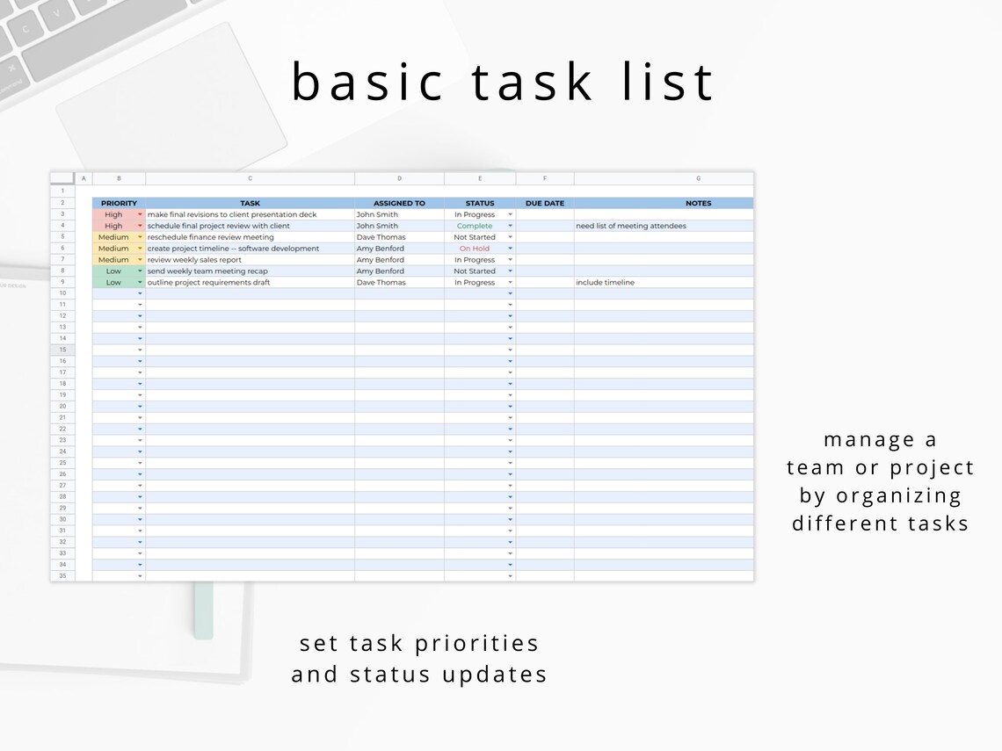Screen dimensions: 1002x751
Task: Expand the Priority dropdown on the Low priority row 8
Action: click(x=141, y=271)
